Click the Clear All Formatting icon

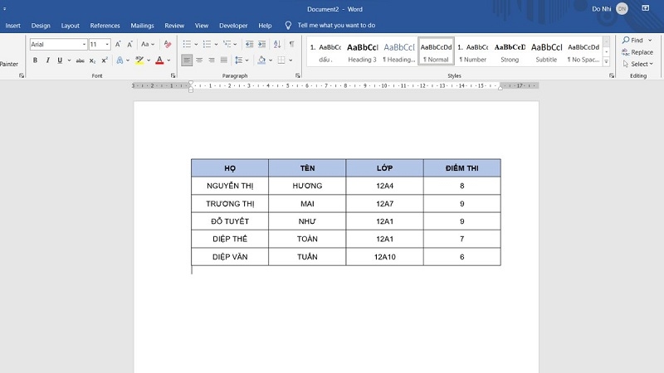(x=169, y=44)
